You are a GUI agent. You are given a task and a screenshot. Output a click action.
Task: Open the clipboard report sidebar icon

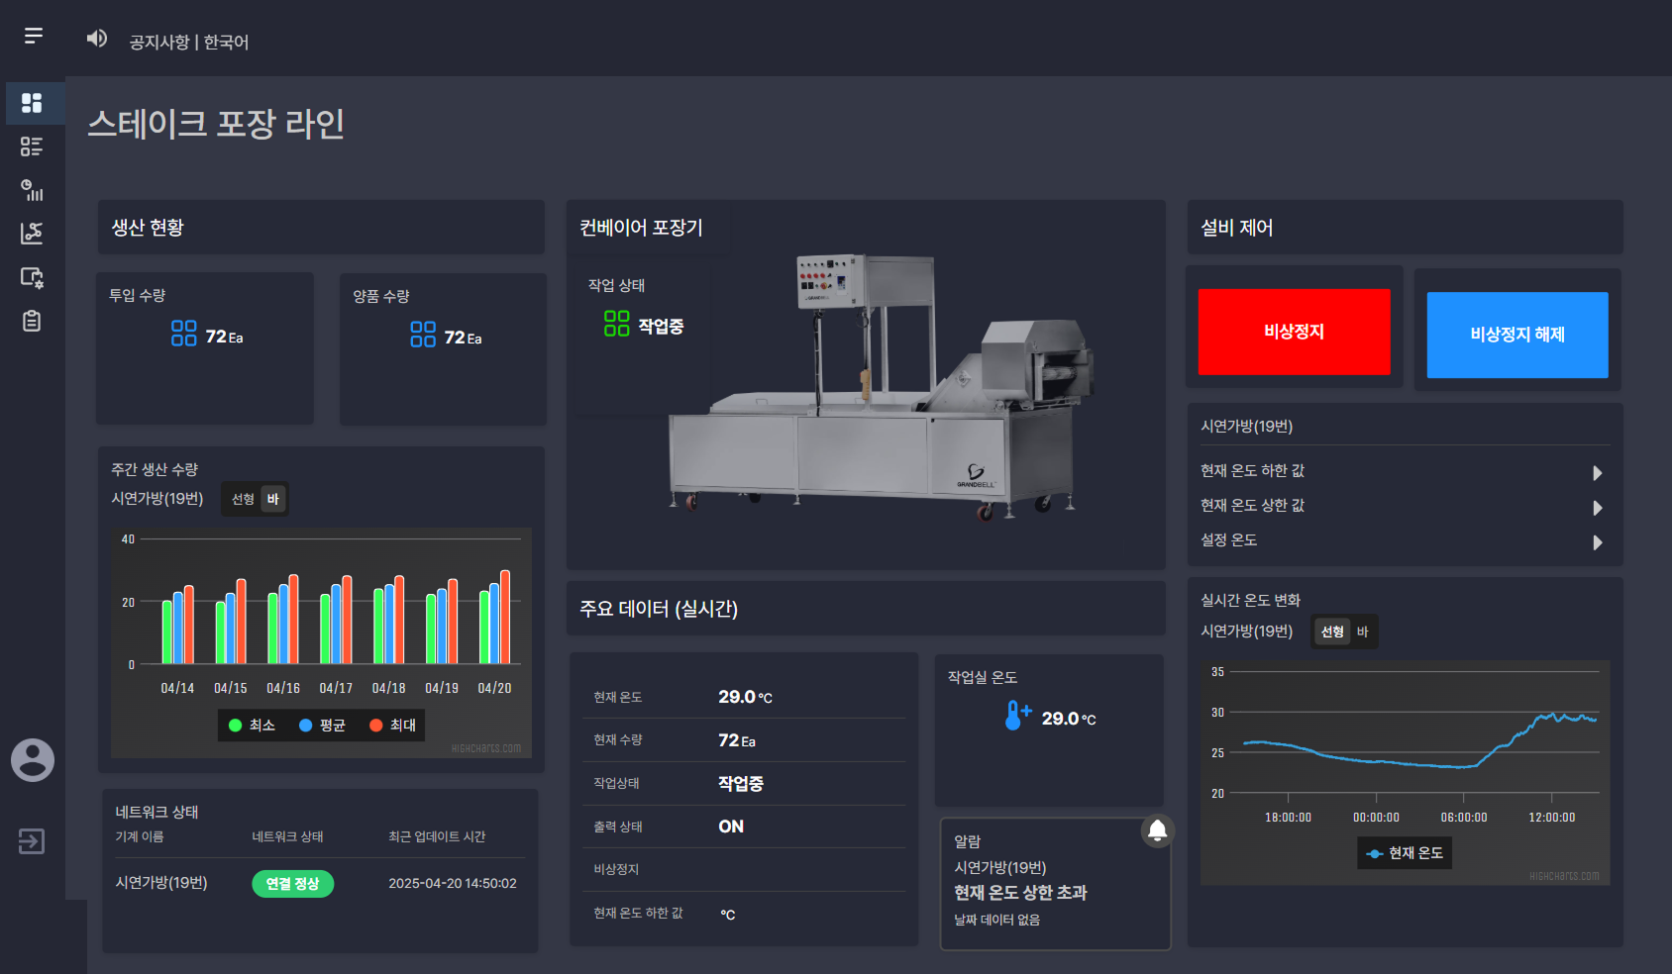pyautogui.click(x=32, y=321)
